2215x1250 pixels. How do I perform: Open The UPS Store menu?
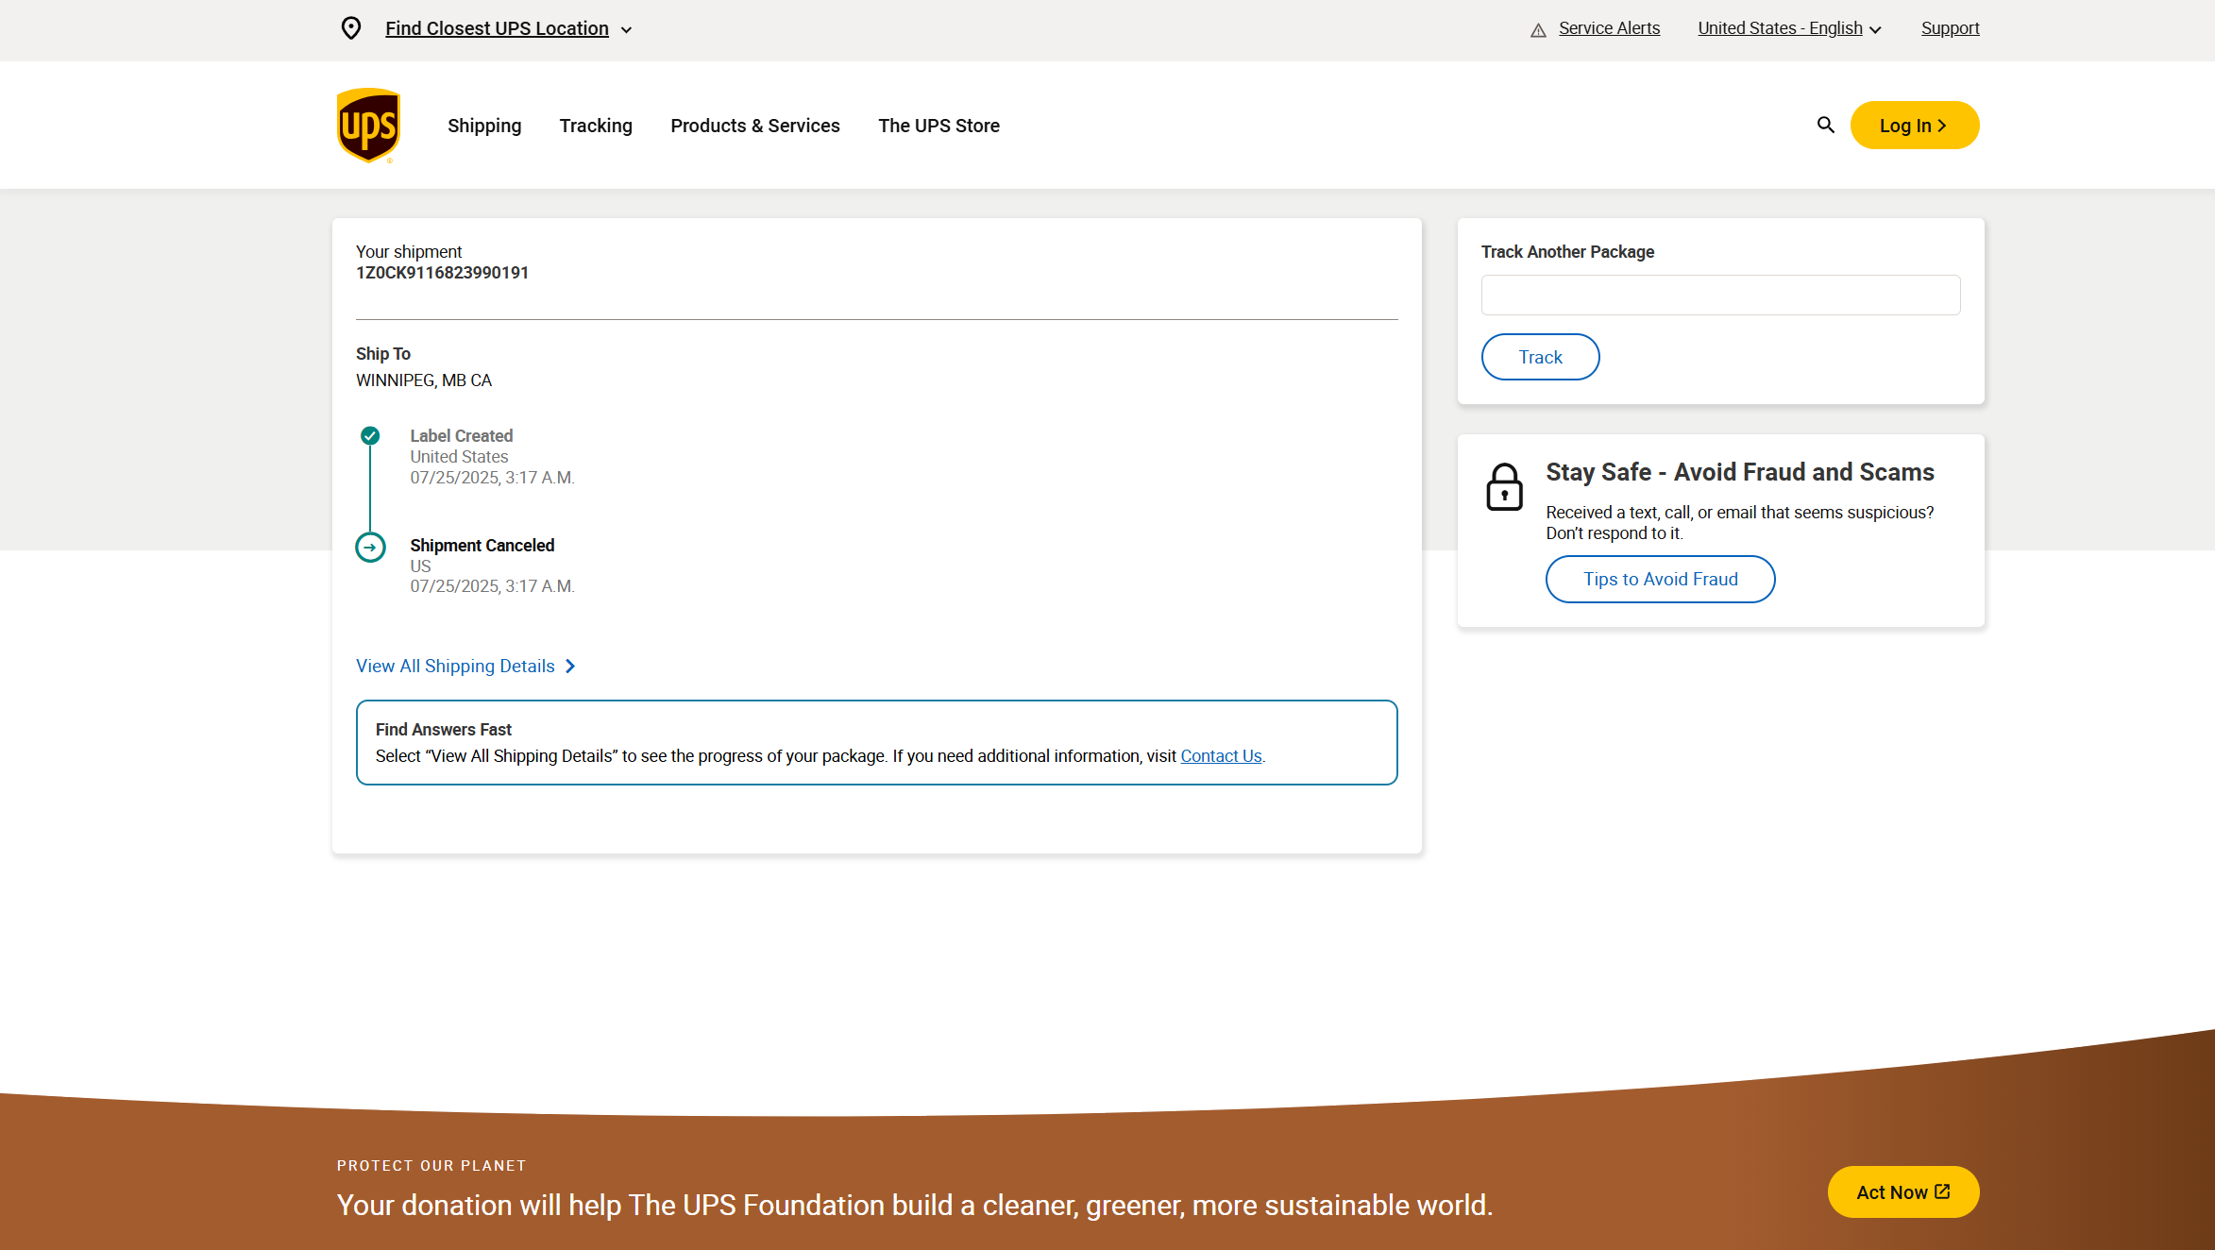[x=938, y=126]
